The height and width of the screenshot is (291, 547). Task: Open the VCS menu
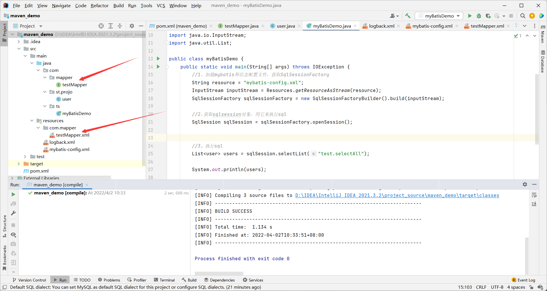(x=161, y=5)
